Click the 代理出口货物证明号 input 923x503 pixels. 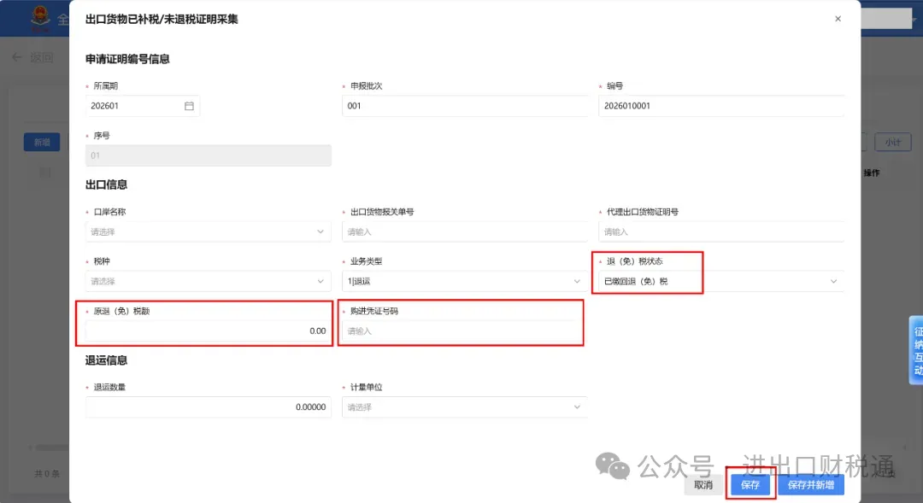pyautogui.click(x=721, y=231)
